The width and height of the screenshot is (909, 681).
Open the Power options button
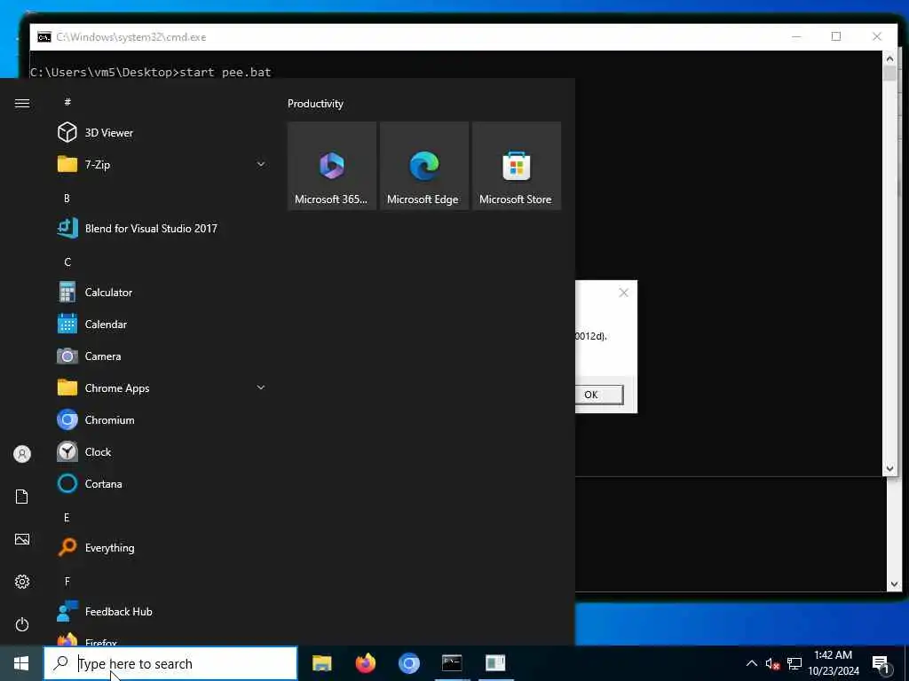click(x=22, y=624)
